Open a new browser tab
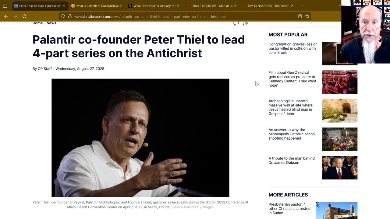Screen dimensions: 390x219 (x=302, y=6)
